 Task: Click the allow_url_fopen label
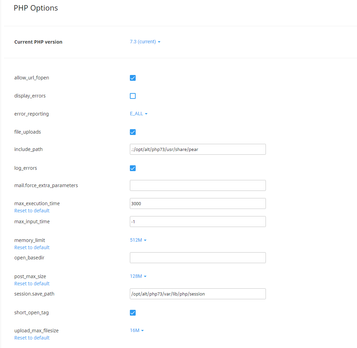click(x=32, y=78)
